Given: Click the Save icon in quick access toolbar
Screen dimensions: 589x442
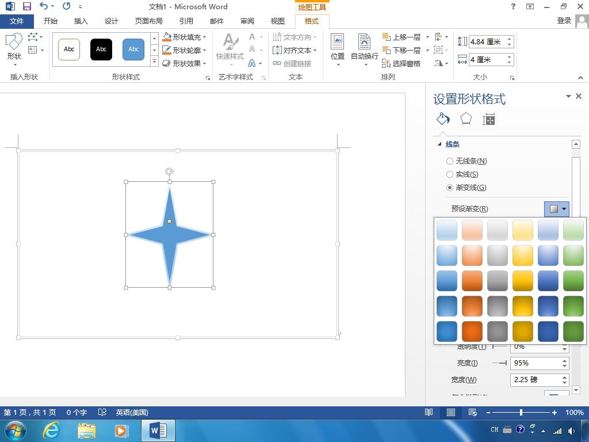Looking at the screenshot, I should click(26, 6).
